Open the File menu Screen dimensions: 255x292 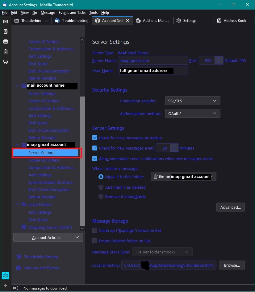pos(4,12)
